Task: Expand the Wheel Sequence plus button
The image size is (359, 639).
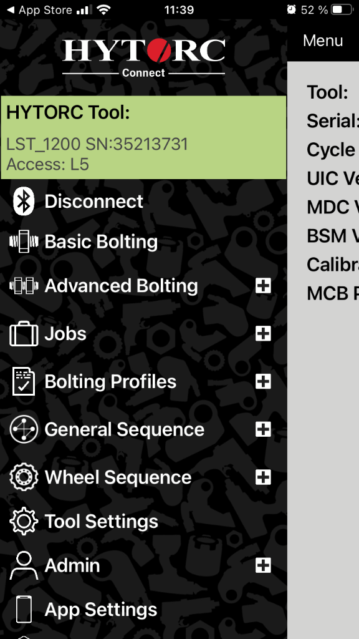Action: (264, 477)
